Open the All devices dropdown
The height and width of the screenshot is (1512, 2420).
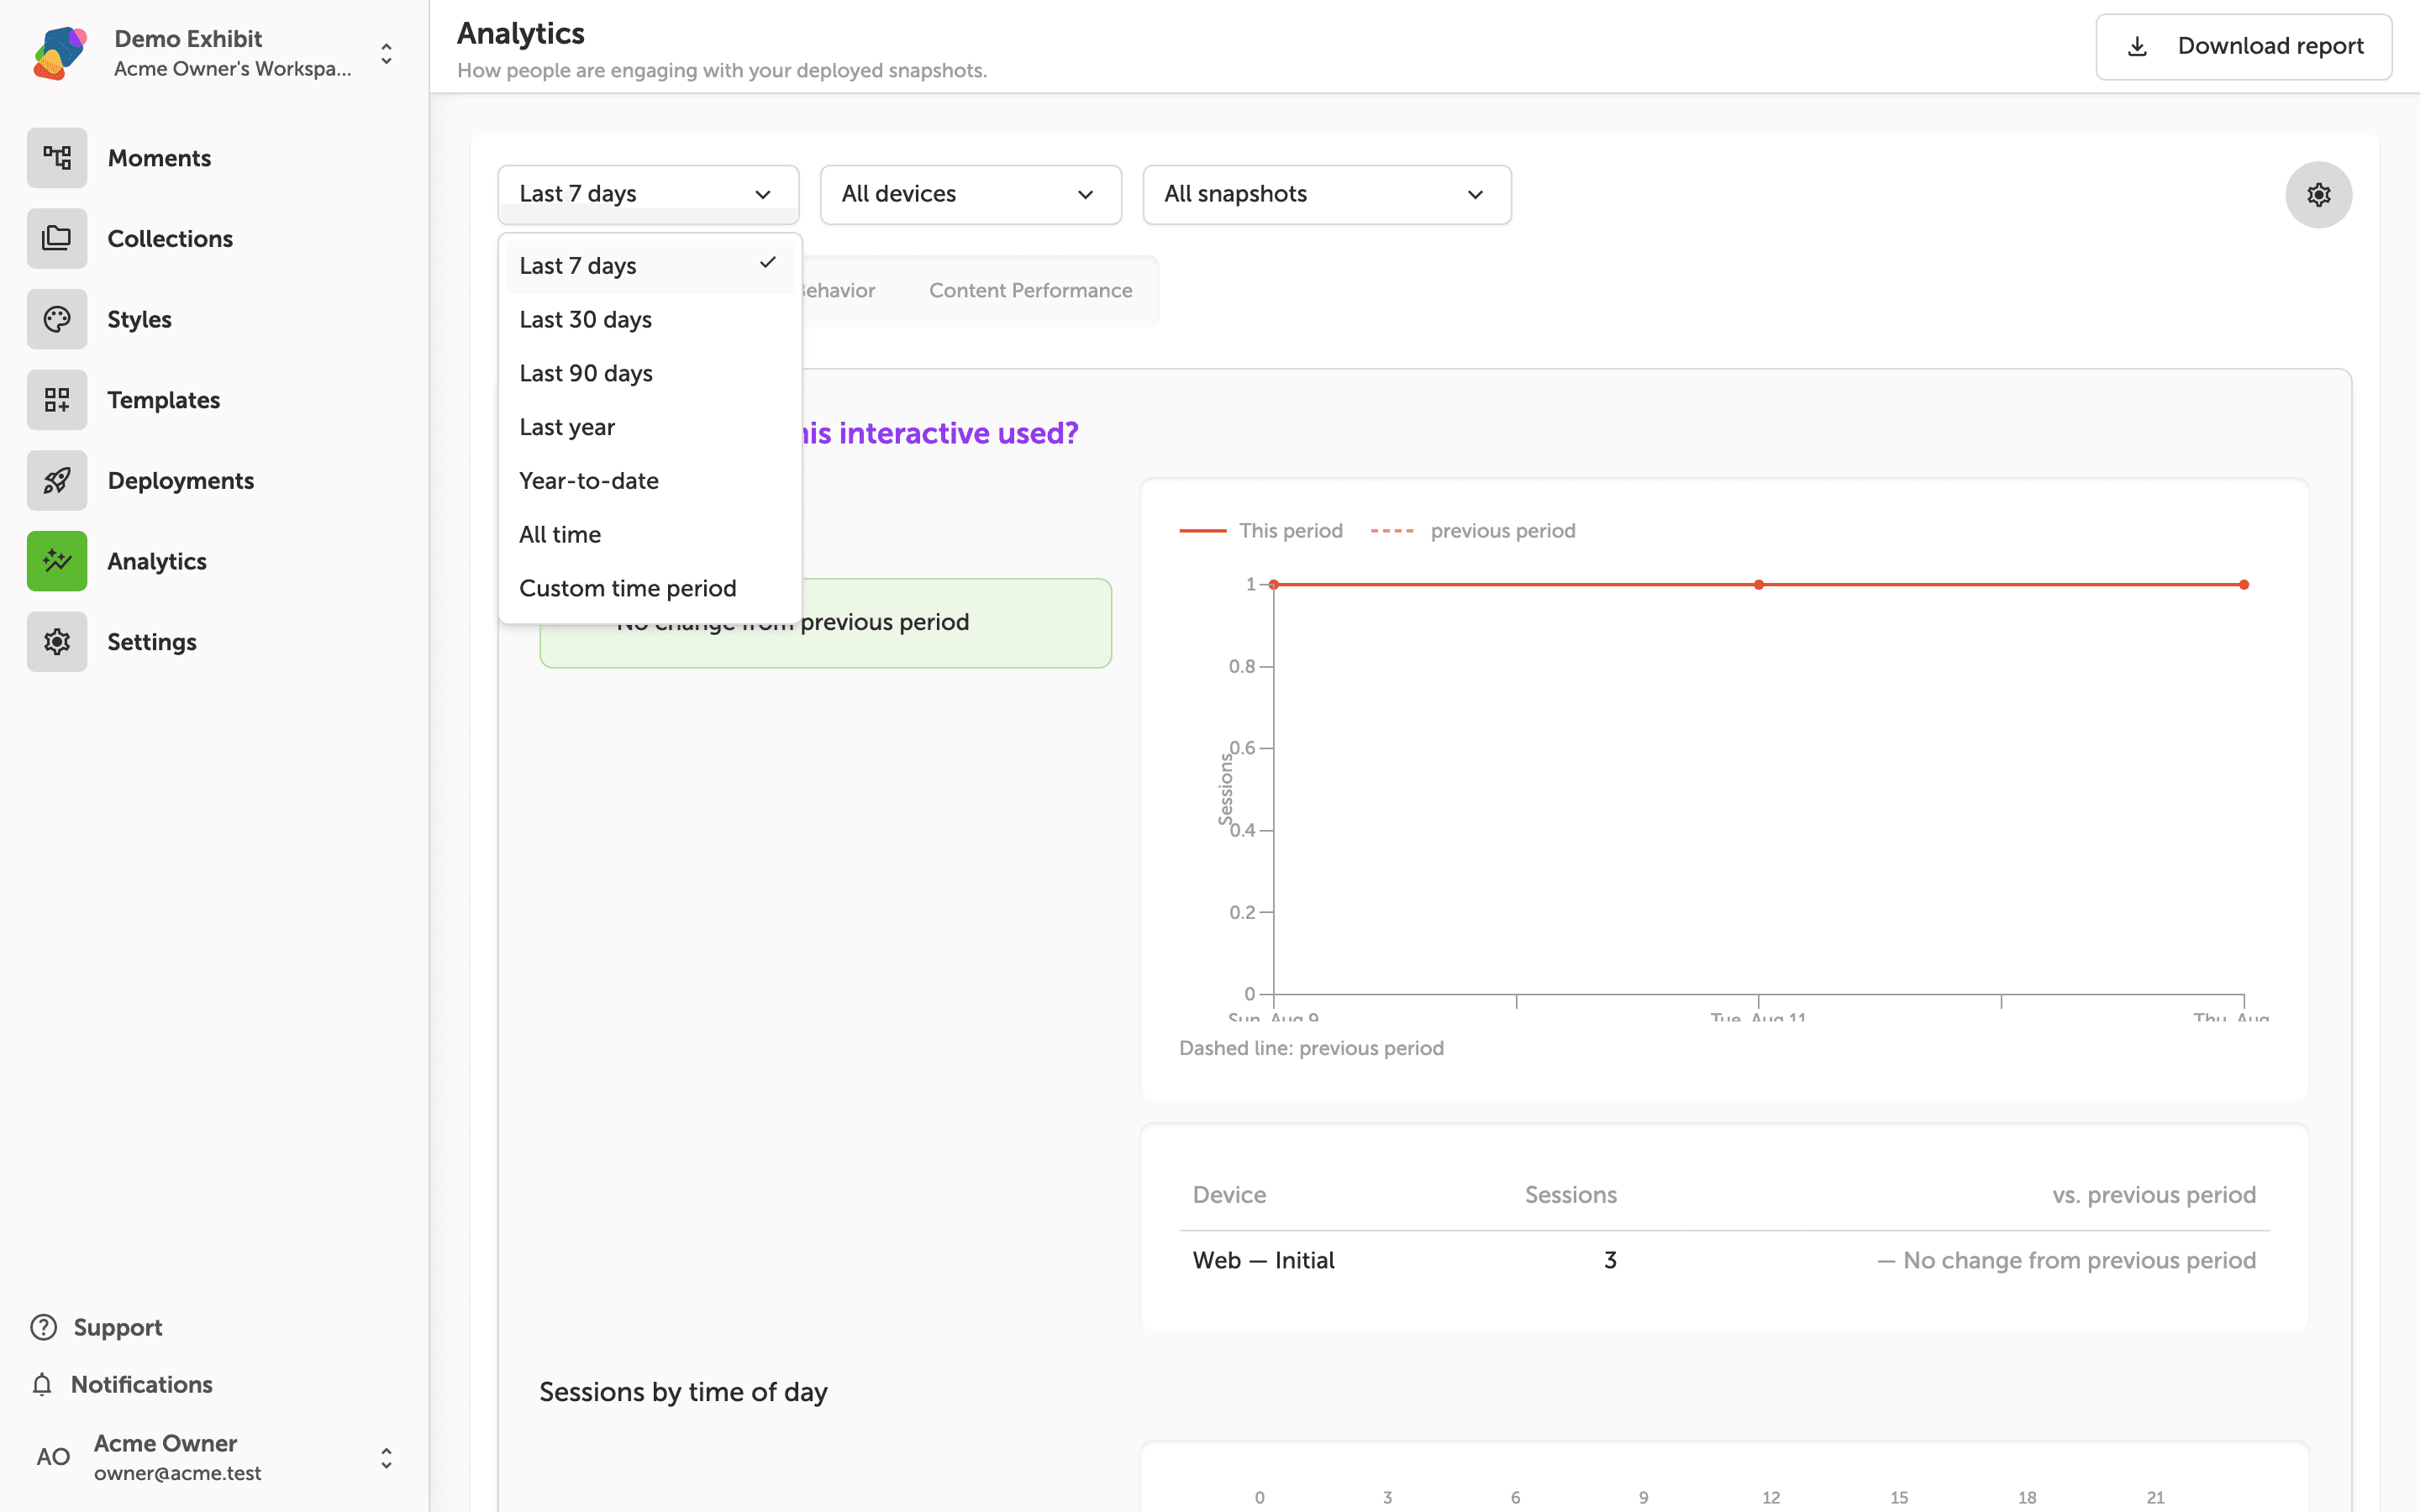(970, 194)
